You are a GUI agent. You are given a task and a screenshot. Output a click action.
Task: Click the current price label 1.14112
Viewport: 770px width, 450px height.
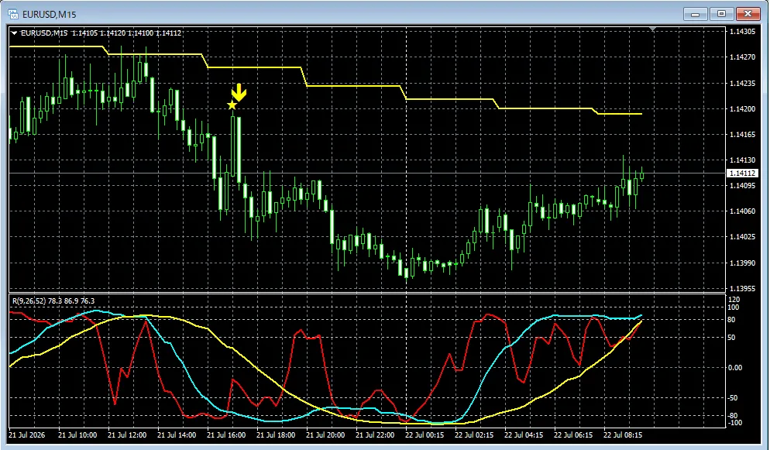pyautogui.click(x=742, y=173)
